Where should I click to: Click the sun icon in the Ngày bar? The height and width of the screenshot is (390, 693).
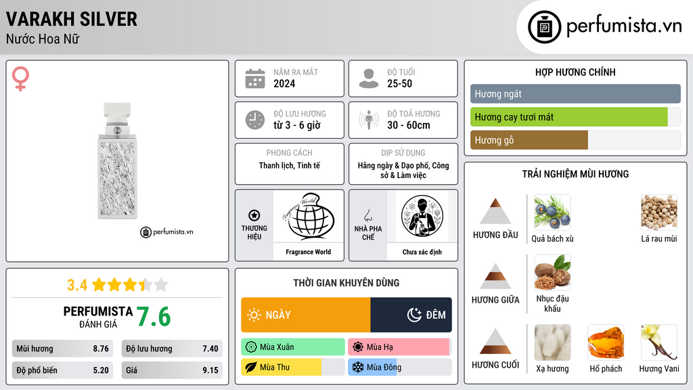tap(254, 315)
